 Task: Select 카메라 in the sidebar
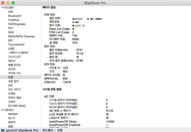12,93
